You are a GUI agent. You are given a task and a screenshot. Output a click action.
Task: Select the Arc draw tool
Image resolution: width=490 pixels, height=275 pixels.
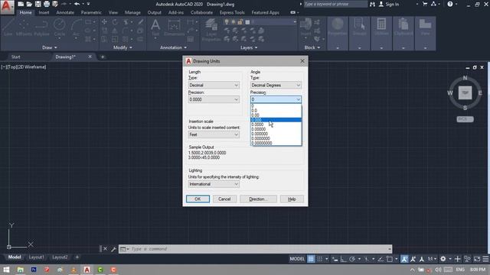[x=76, y=27]
